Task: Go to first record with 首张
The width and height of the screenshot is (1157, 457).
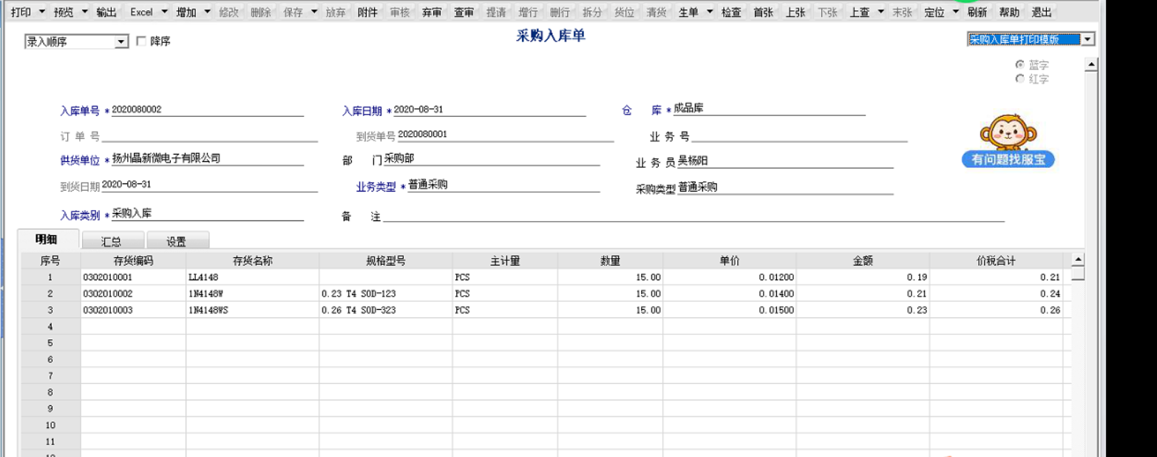Action: point(763,13)
